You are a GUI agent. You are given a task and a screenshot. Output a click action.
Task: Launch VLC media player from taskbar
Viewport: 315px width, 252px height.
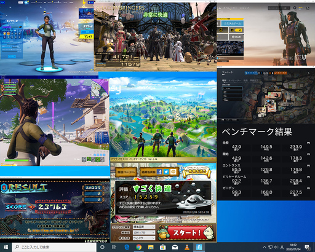pos(187,247)
